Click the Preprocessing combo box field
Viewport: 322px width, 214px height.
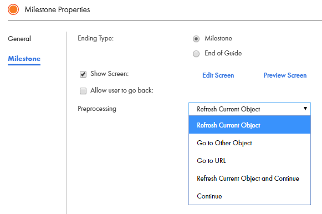click(x=249, y=109)
